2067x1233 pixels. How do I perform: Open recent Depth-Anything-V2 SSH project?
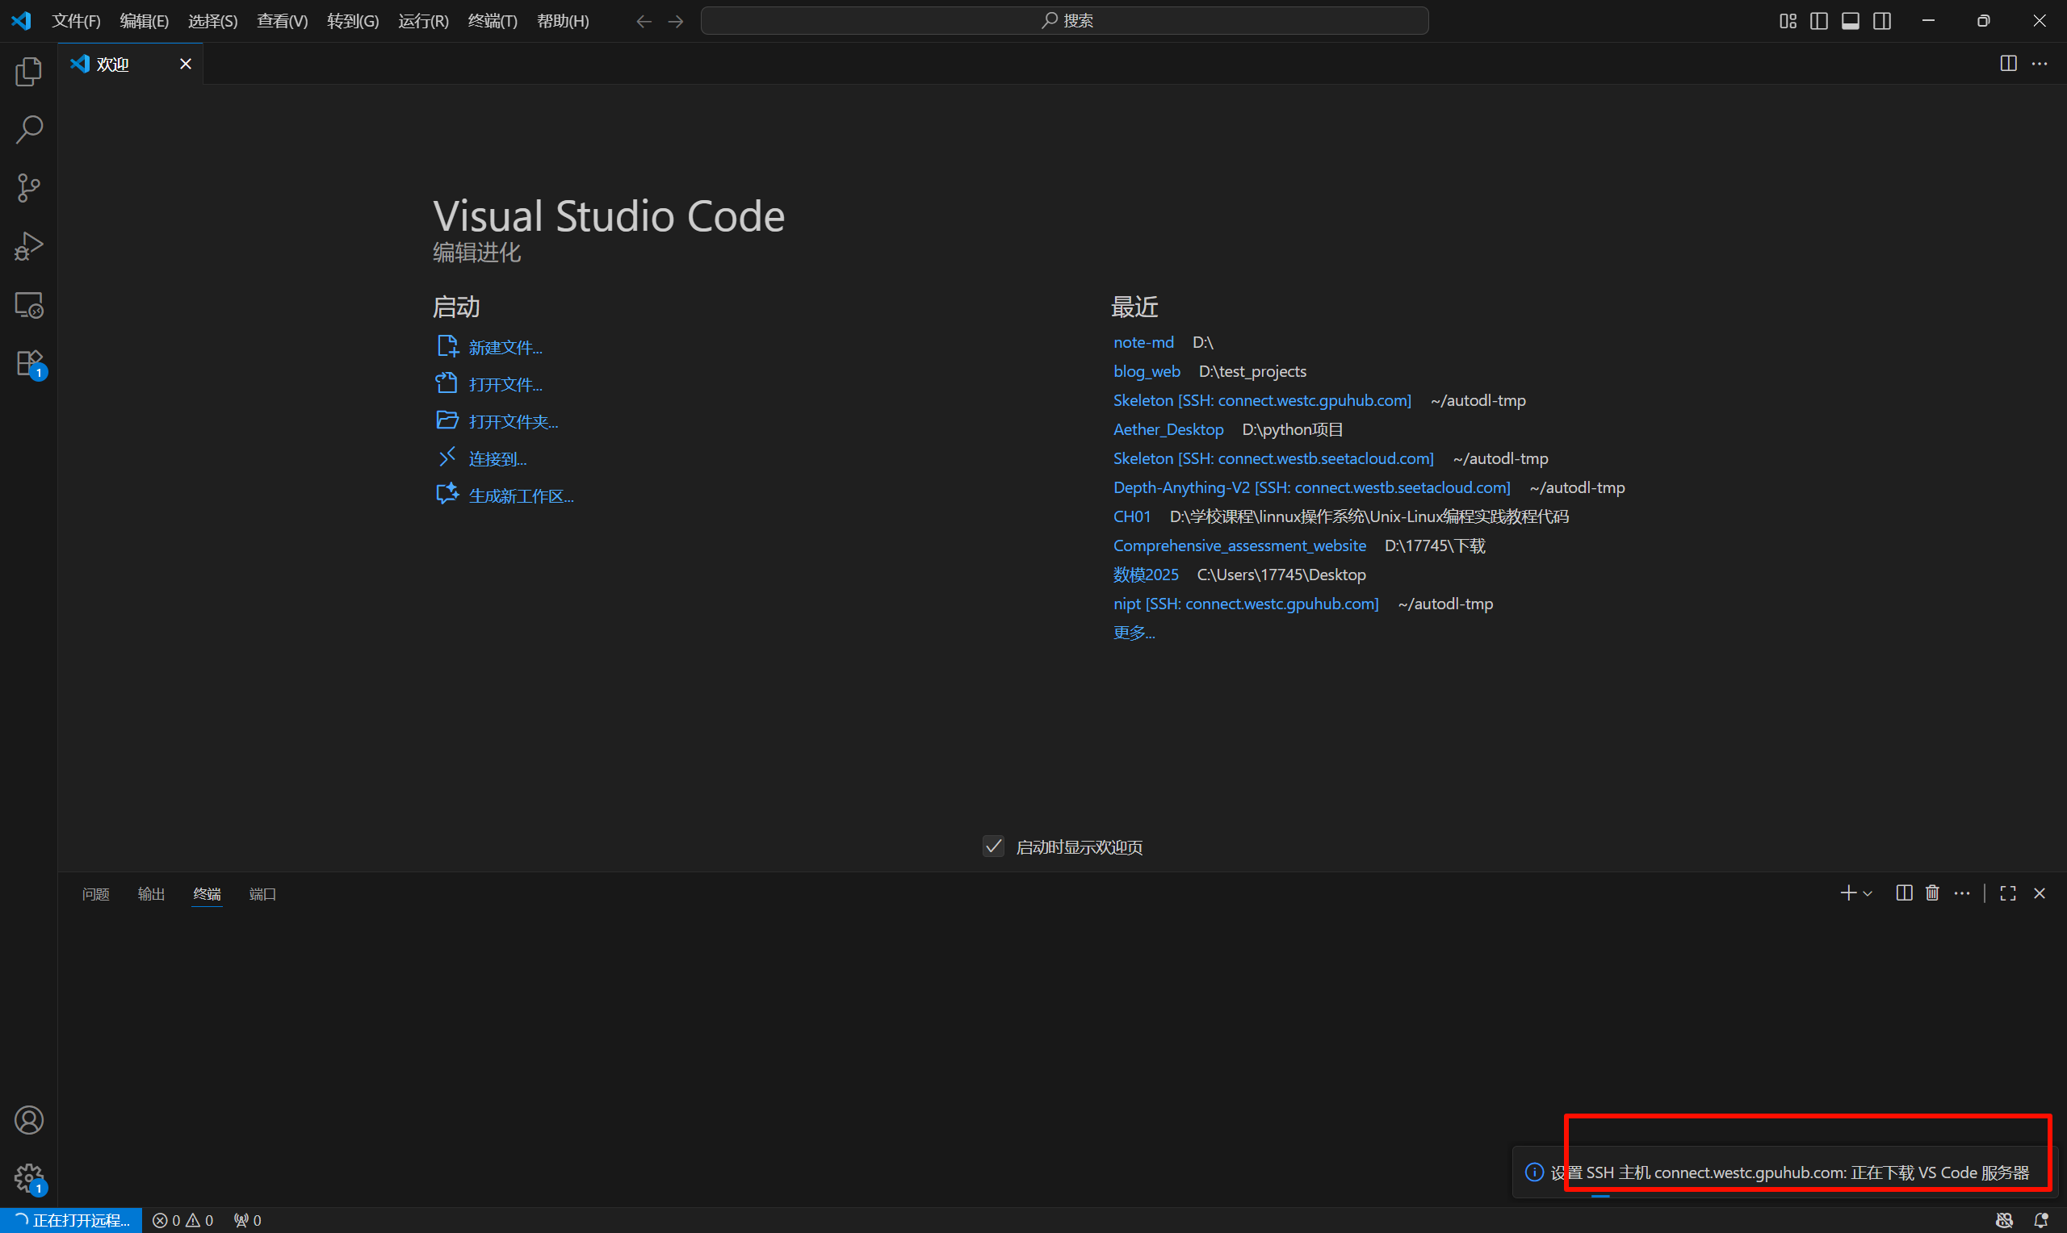pos(1311,487)
